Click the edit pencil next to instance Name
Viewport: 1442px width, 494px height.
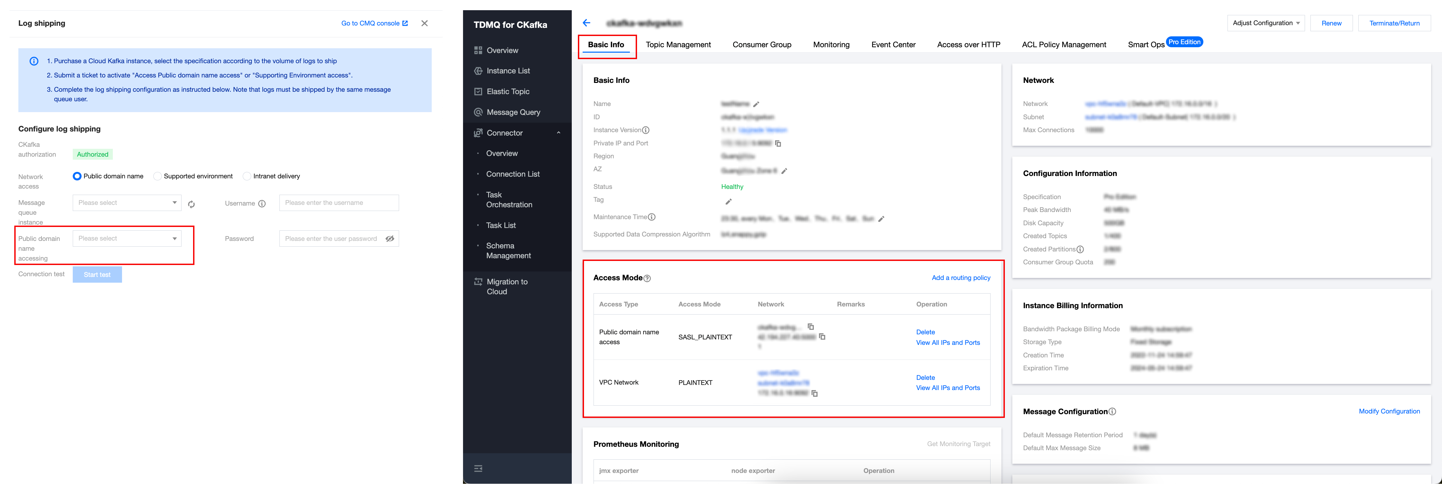point(756,104)
